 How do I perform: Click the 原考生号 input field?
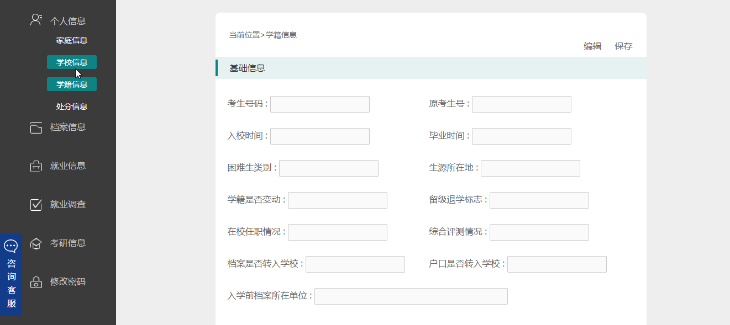521,104
